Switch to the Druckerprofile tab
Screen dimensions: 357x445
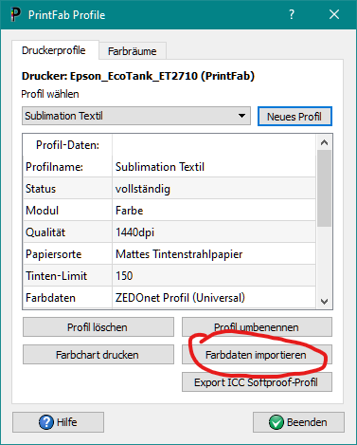54,50
